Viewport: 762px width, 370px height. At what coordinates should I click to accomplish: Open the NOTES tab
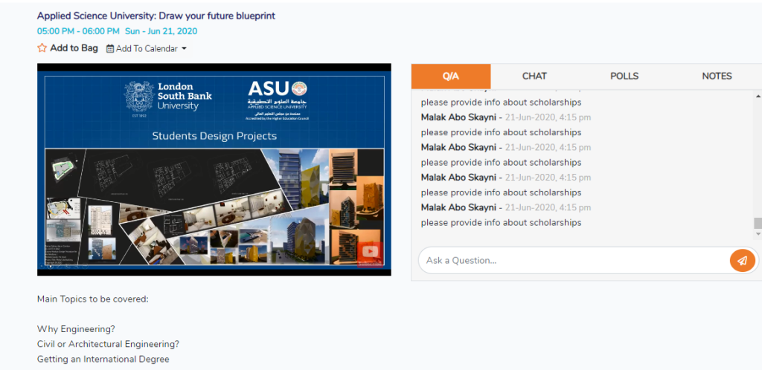tap(717, 76)
